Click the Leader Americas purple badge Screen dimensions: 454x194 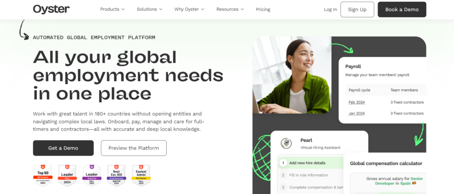tap(92, 175)
